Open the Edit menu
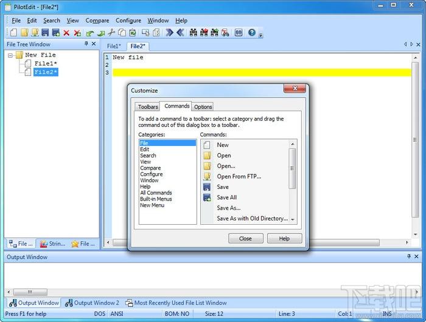Viewport: 426px width, 322px height. [x=32, y=21]
